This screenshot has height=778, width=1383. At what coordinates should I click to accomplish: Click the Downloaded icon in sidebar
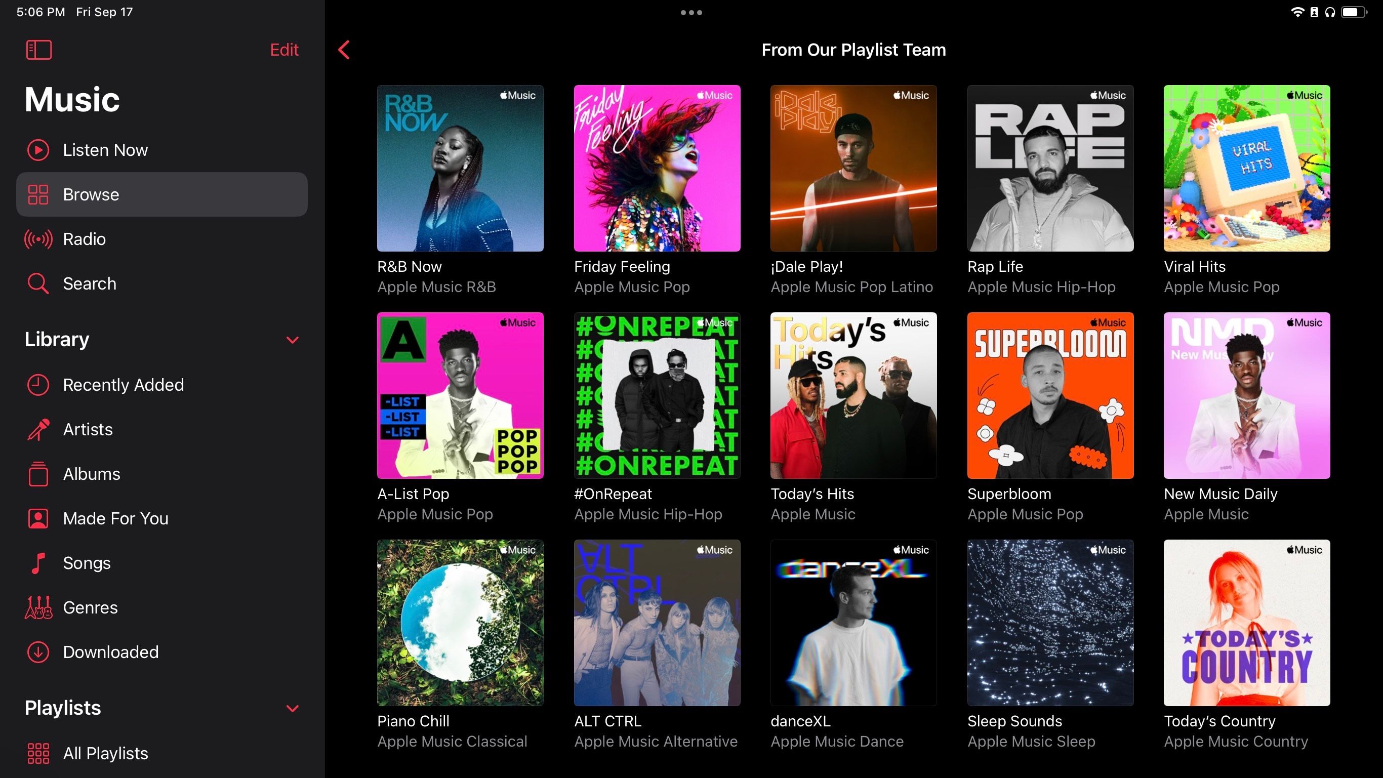[x=38, y=651]
